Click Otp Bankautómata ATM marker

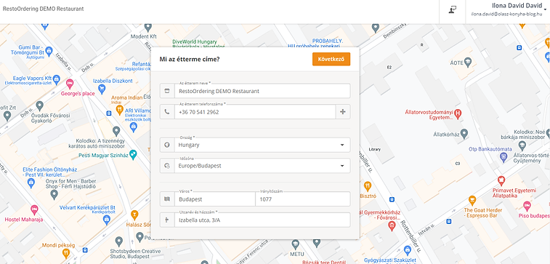[x=504, y=158]
